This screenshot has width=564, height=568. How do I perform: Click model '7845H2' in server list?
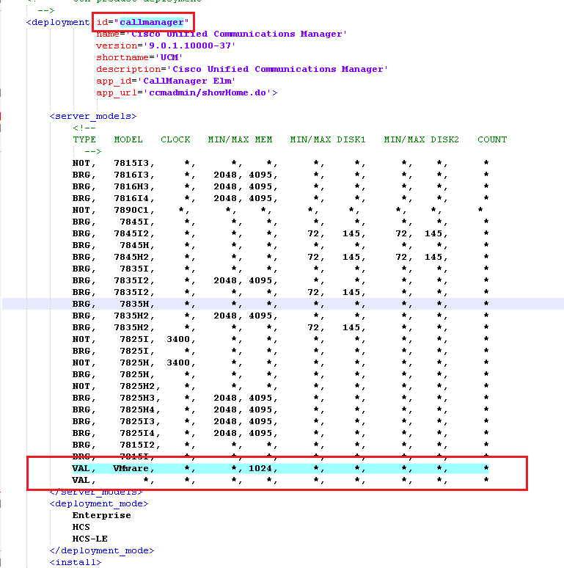[x=131, y=257]
